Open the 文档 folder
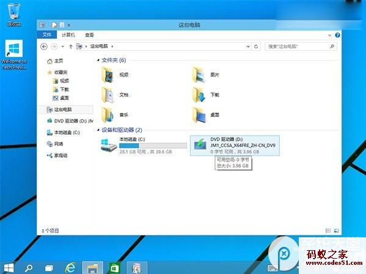The width and height of the screenshot is (366, 274). coord(115,95)
